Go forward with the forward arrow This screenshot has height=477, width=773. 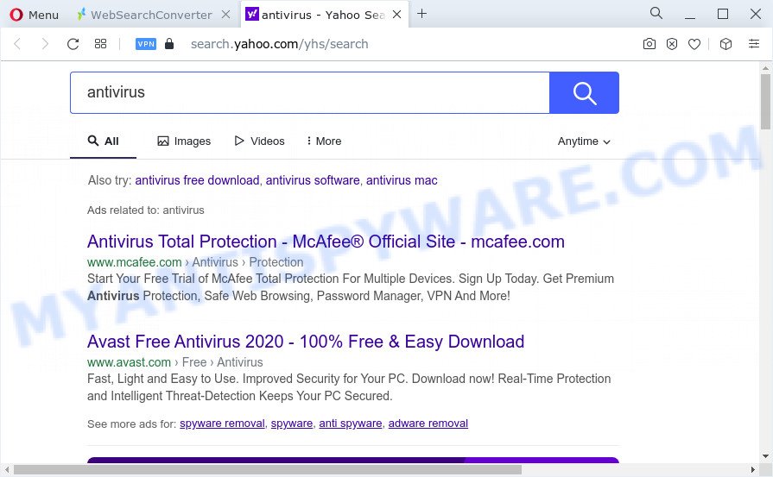45,44
